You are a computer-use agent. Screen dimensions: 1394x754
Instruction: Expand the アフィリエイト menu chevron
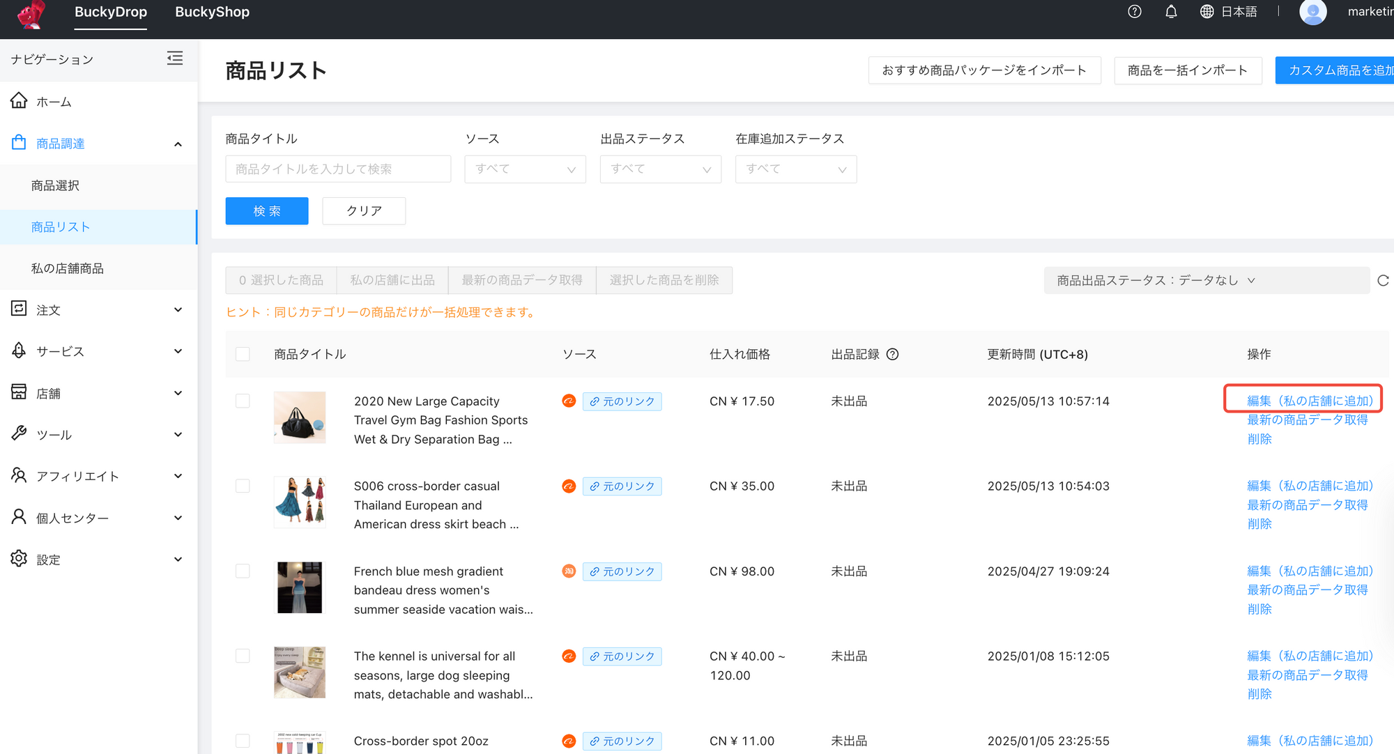pyautogui.click(x=178, y=476)
